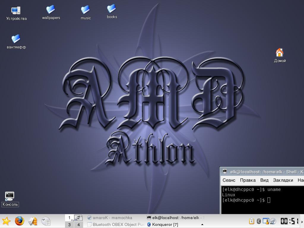Switch to virtual desktop 1
The height and width of the screenshot is (228, 304).
[x=69, y=218]
